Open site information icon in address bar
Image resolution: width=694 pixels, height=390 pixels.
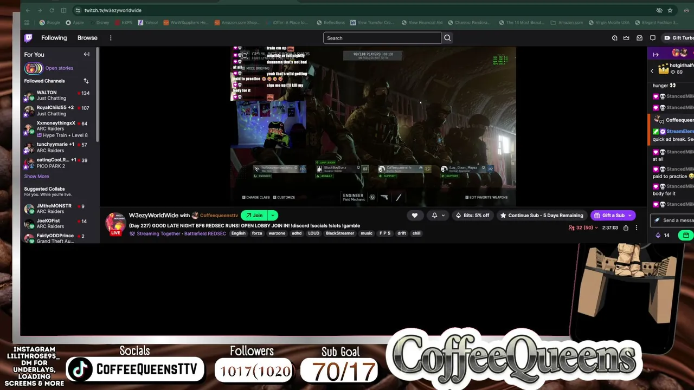(x=78, y=10)
